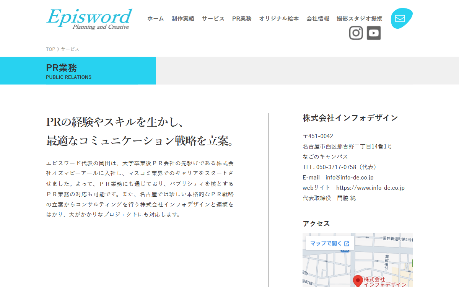Click the https://www.info-de.co.jp website URL
Viewport: 459px width, 287px height.
pos(370,188)
